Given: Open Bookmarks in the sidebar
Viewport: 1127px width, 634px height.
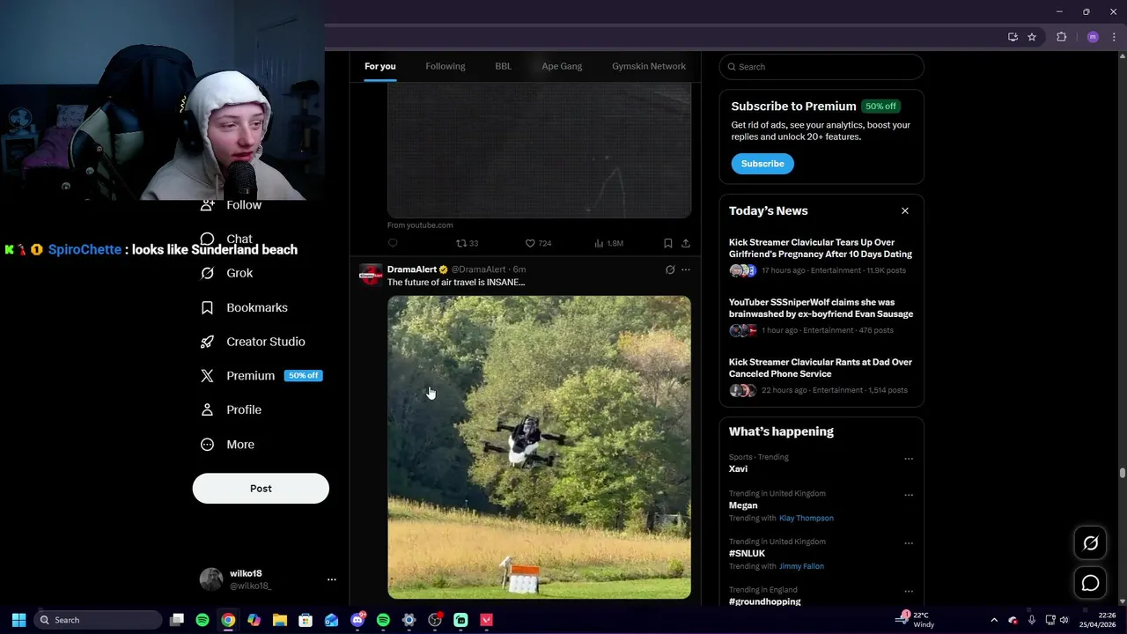Looking at the screenshot, I should 245,307.
